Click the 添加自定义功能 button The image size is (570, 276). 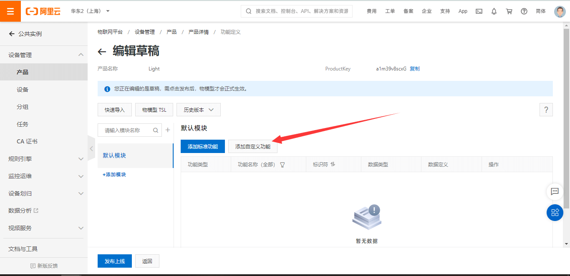[x=252, y=146]
